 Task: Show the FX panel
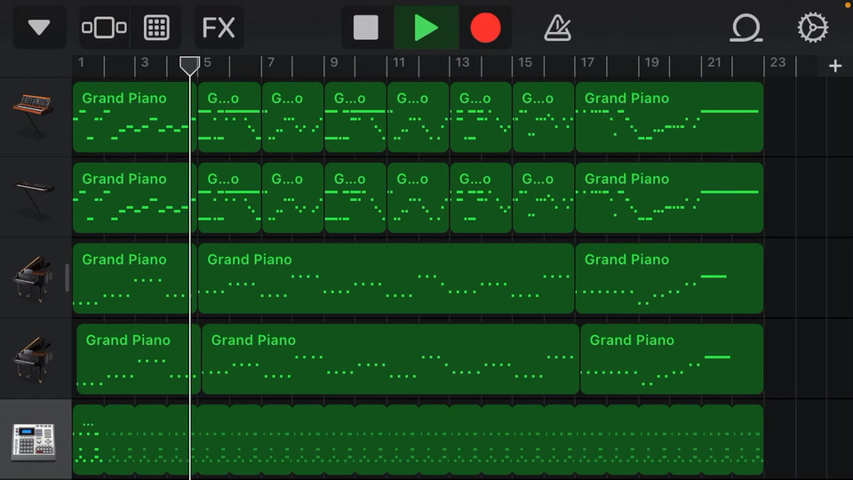219,28
